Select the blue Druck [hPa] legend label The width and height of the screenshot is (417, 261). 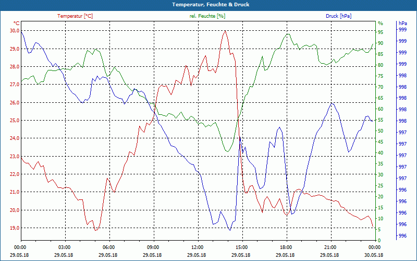pos(338,16)
